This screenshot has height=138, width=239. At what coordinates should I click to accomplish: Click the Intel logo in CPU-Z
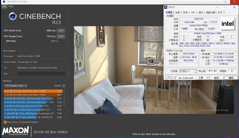[228, 24]
